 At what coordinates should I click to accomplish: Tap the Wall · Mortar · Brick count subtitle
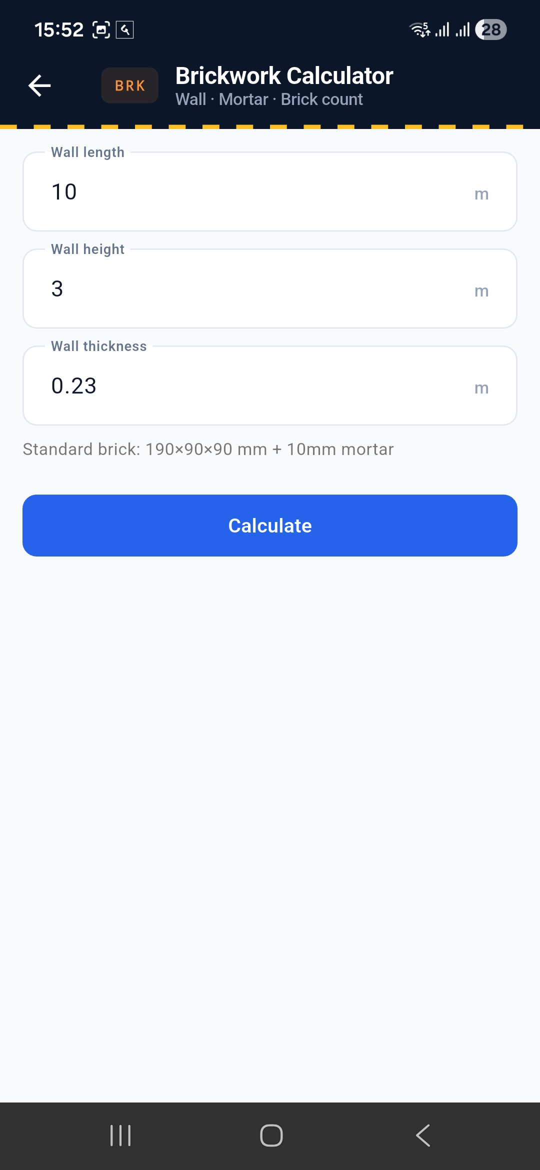tap(269, 99)
